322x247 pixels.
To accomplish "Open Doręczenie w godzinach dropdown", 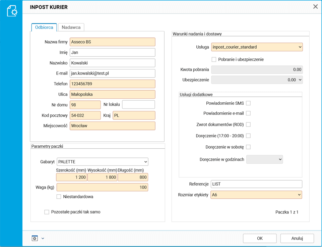I will click(264, 159).
